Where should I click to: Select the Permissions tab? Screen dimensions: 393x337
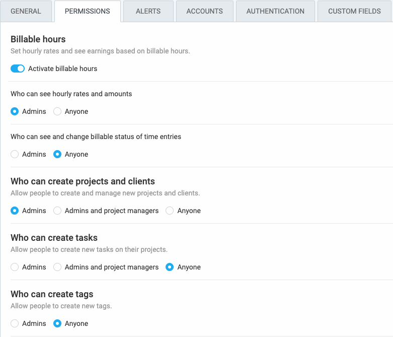coord(88,11)
